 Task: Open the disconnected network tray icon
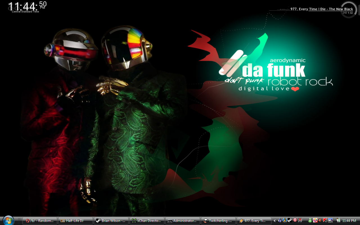click(x=300, y=220)
